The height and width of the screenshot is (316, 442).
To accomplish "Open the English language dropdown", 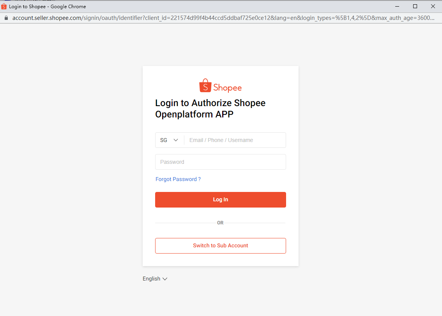I will (155, 279).
